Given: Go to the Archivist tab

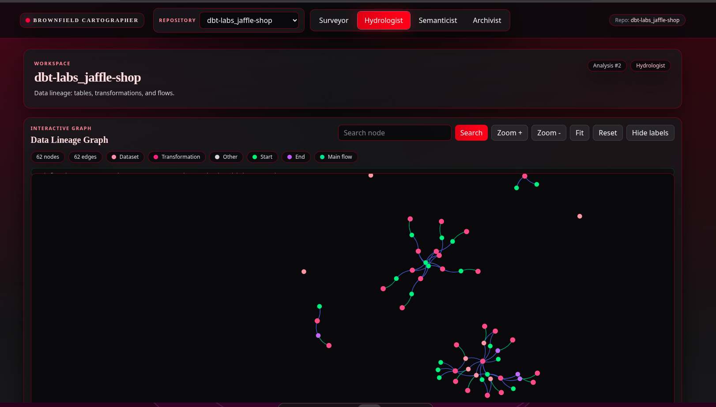Looking at the screenshot, I should (487, 20).
